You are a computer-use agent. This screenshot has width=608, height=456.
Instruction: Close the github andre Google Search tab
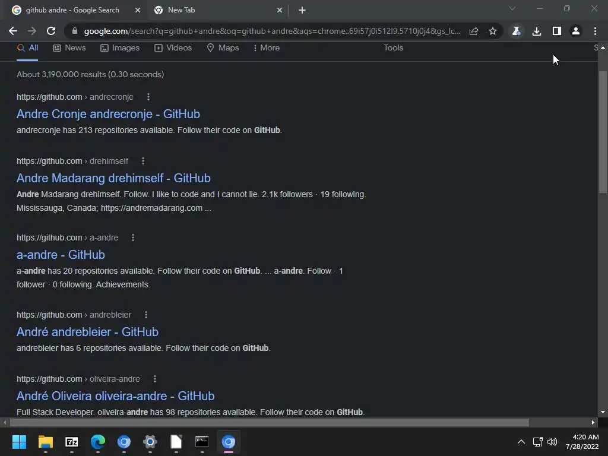coord(138,10)
